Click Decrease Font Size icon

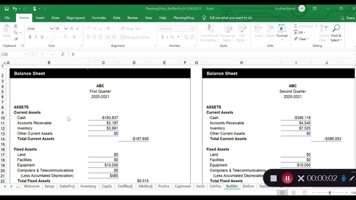pyautogui.click(x=78, y=28)
